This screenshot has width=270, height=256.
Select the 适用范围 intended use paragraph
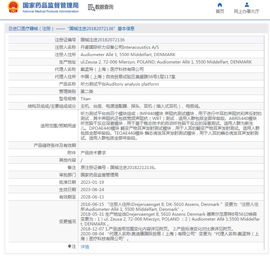[171, 126]
